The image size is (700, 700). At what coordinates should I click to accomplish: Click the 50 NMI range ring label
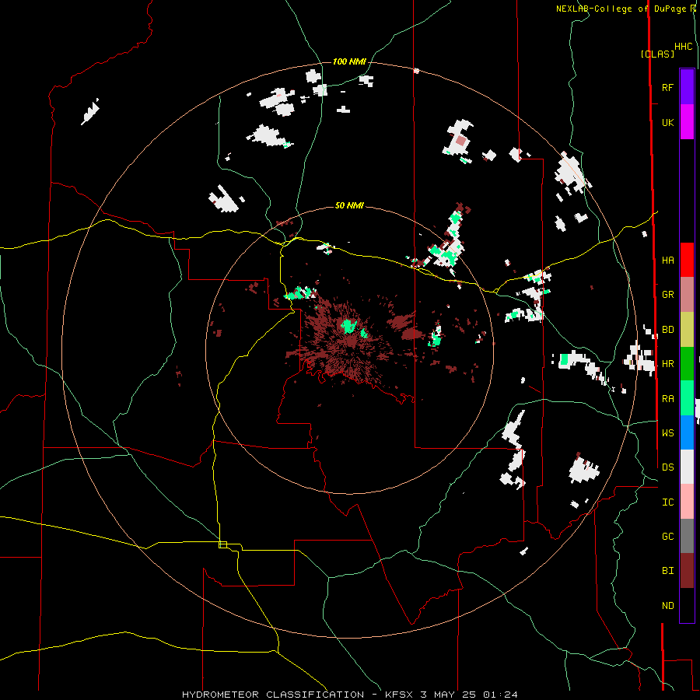tap(349, 205)
